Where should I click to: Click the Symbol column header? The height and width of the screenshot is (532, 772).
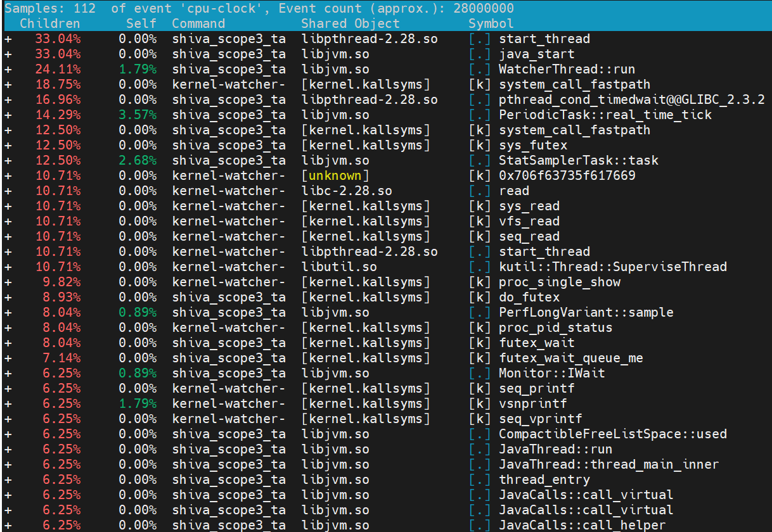(x=491, y=24)
